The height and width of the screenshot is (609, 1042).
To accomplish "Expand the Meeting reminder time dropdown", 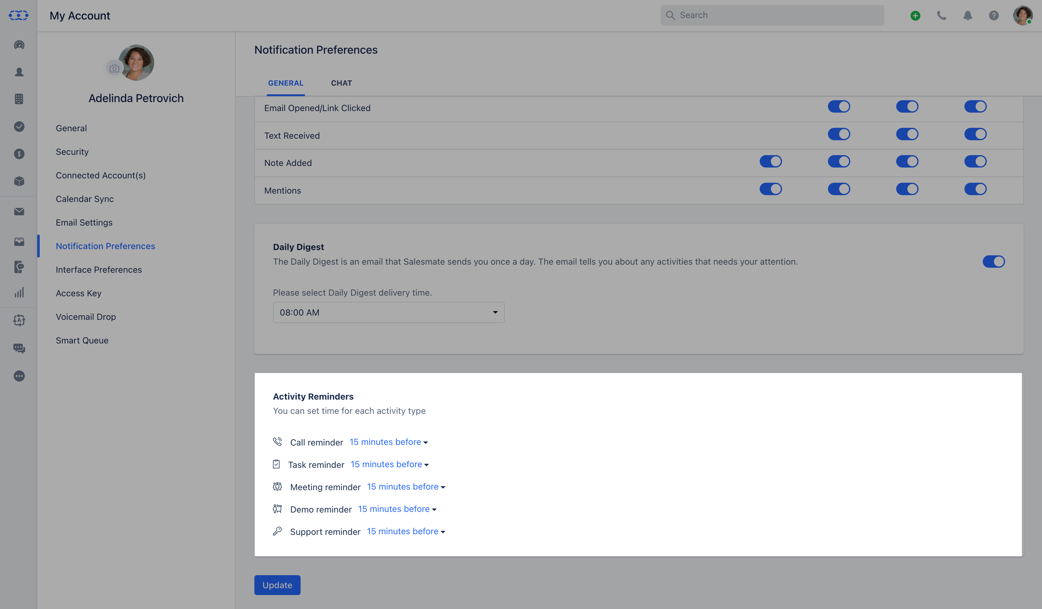I will pos(406,487).
